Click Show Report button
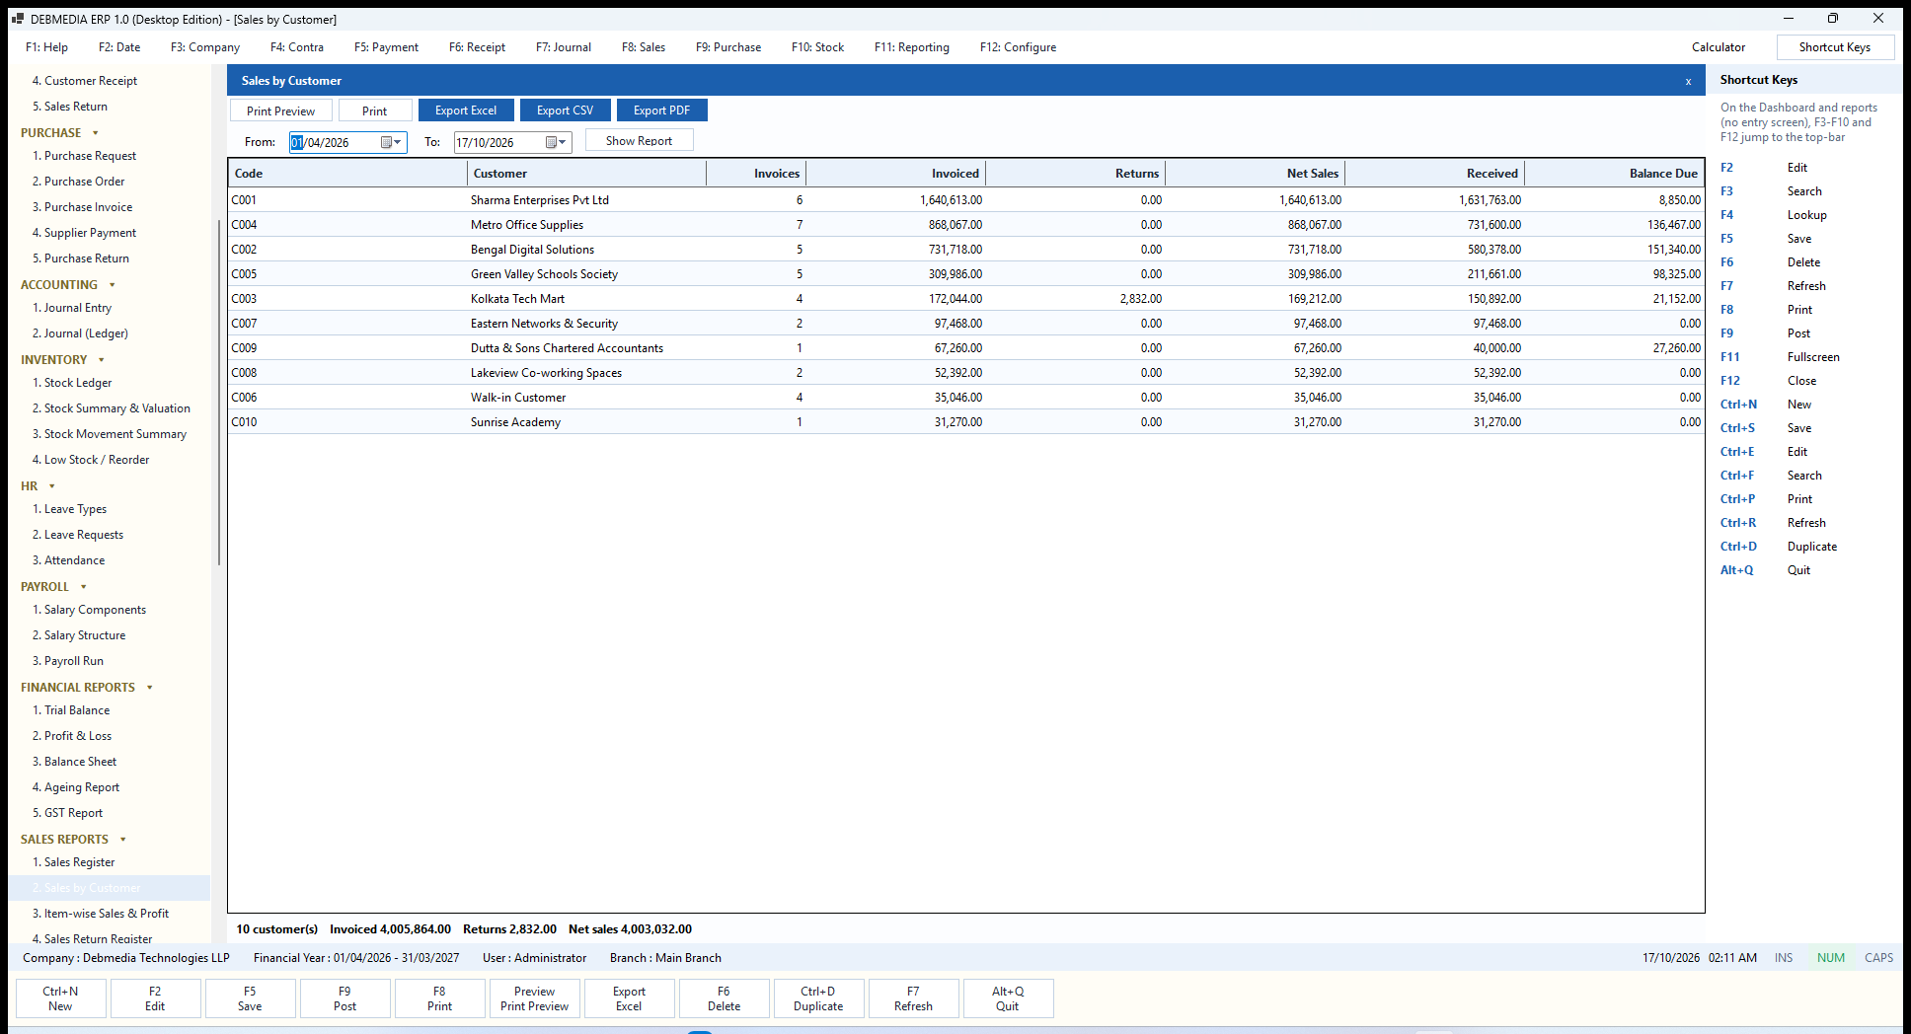This screenshot has height=1034, width=1911. [639, 140]
